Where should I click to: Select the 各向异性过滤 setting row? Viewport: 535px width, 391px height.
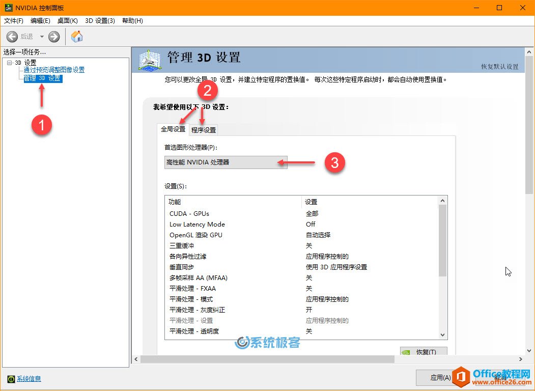click(301, 257)
